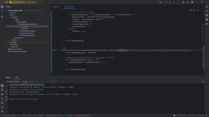209x117 pixels.
Task: Toggle mute breakpoints in debug toolbar
Action: tap(55, 82)
